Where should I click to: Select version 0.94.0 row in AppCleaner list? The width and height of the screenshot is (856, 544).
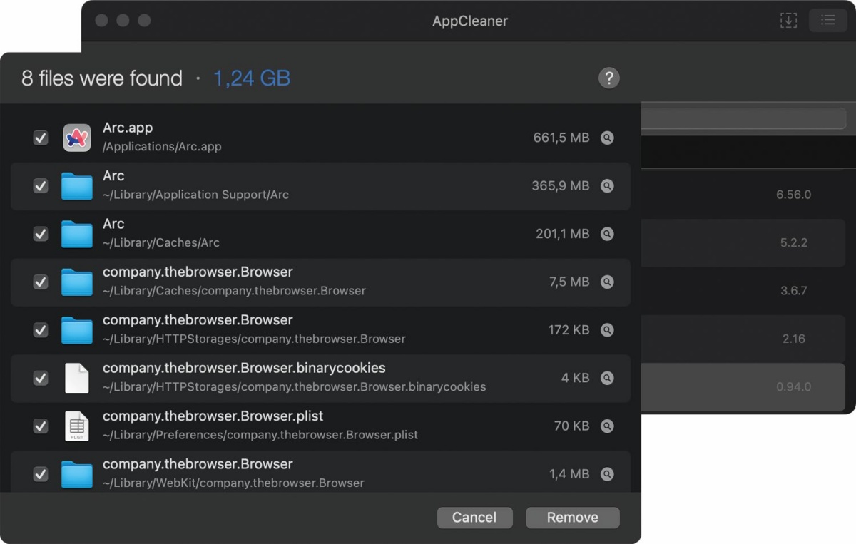coord(743,387)
